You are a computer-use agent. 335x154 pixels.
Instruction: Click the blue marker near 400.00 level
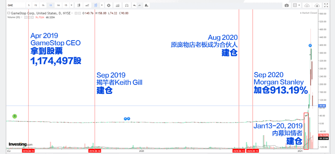pos(310,45)
